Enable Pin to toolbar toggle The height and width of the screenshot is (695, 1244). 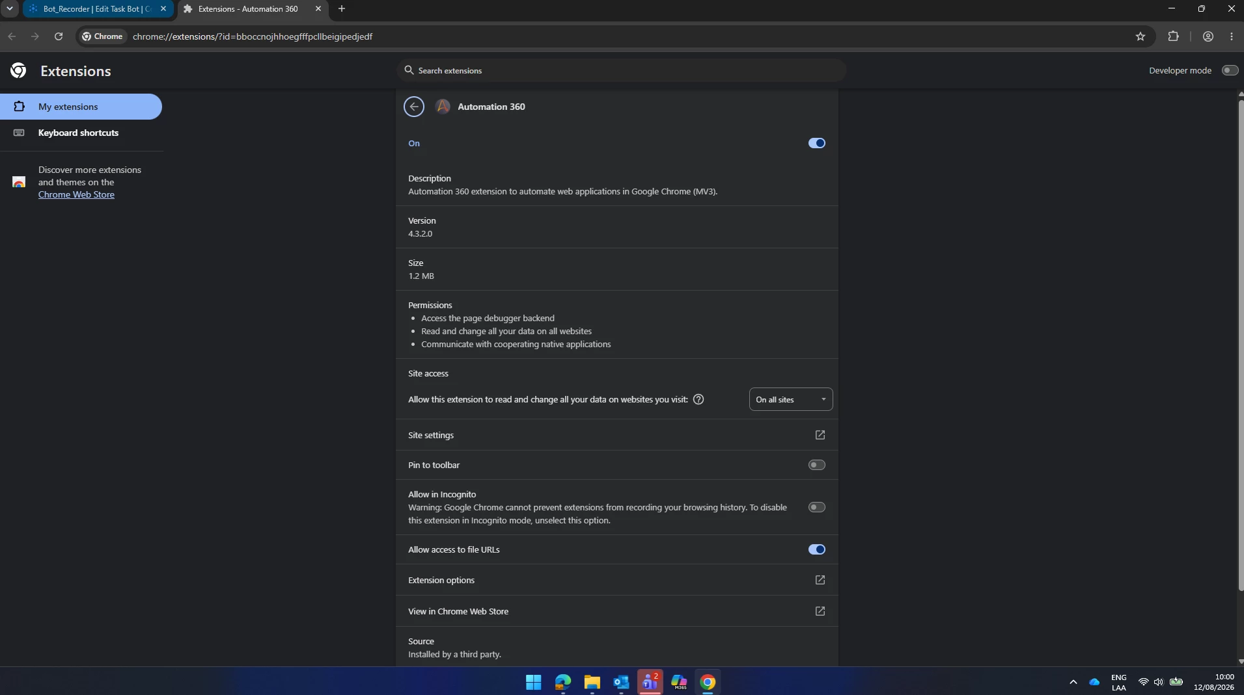pyautogui.click(x=817, y=465)
